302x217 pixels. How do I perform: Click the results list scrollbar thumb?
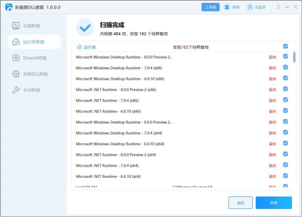coord(294,57)
